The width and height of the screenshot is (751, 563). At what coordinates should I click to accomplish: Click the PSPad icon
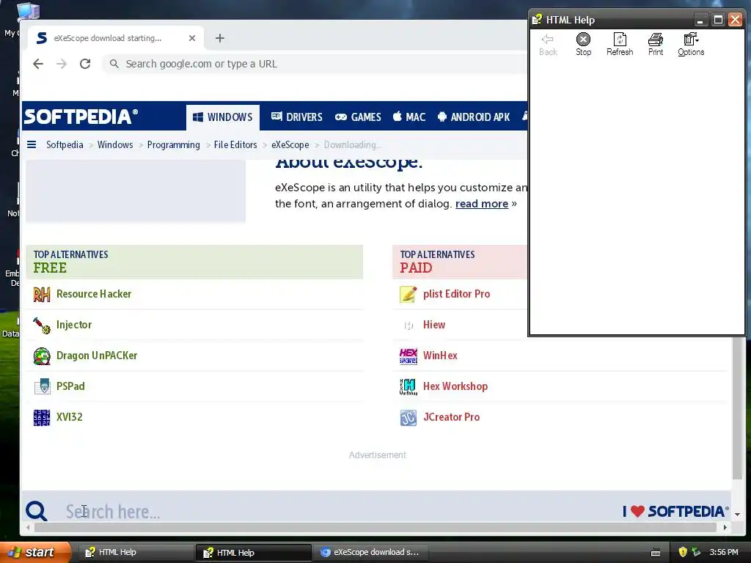coord(42,386)
